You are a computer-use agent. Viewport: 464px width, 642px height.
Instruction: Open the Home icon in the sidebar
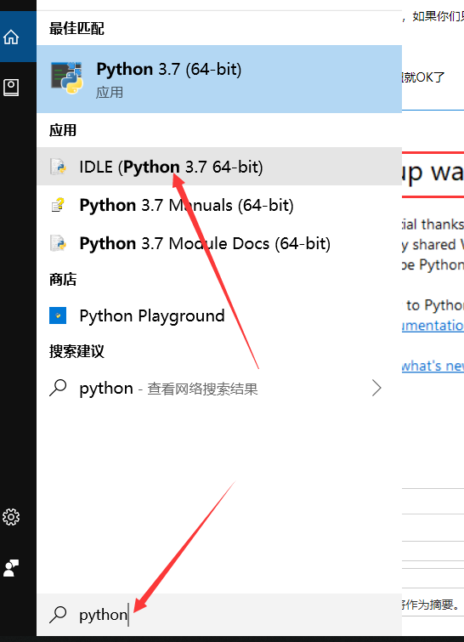click(x=11, y=37)
